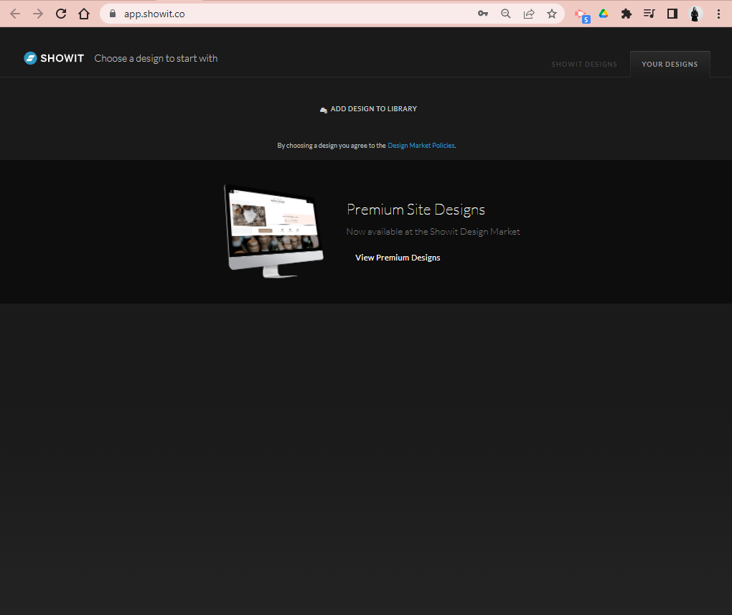
Task: Open the media control icon
Action: (649, 14)
